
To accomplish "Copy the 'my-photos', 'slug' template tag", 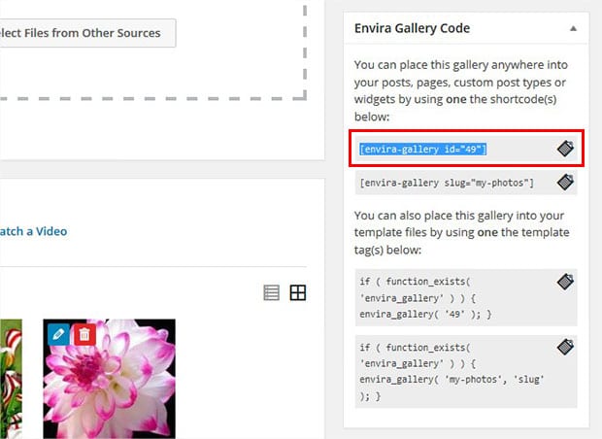I will click(x=565, y=347).
